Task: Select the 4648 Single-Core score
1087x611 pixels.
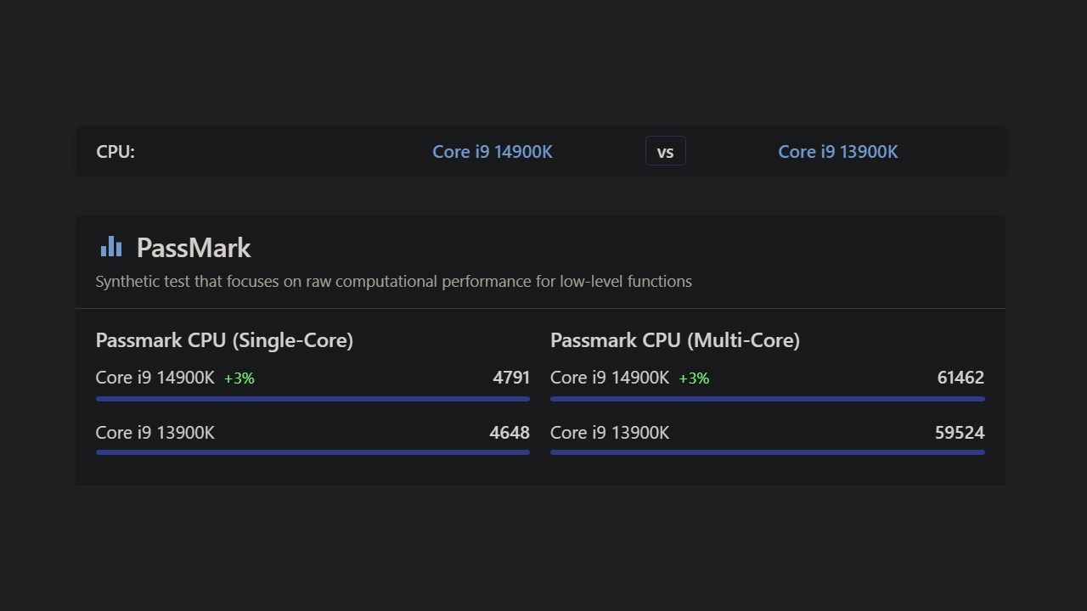Action: (x=510, y=432)
